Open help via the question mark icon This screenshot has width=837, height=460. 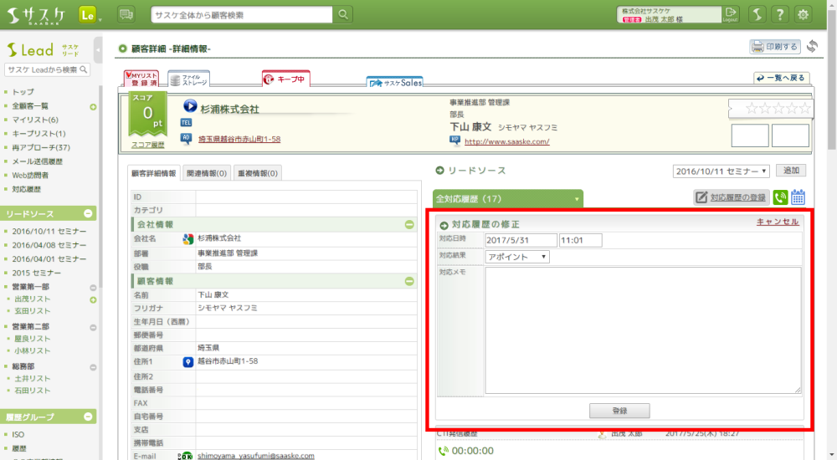780,14
